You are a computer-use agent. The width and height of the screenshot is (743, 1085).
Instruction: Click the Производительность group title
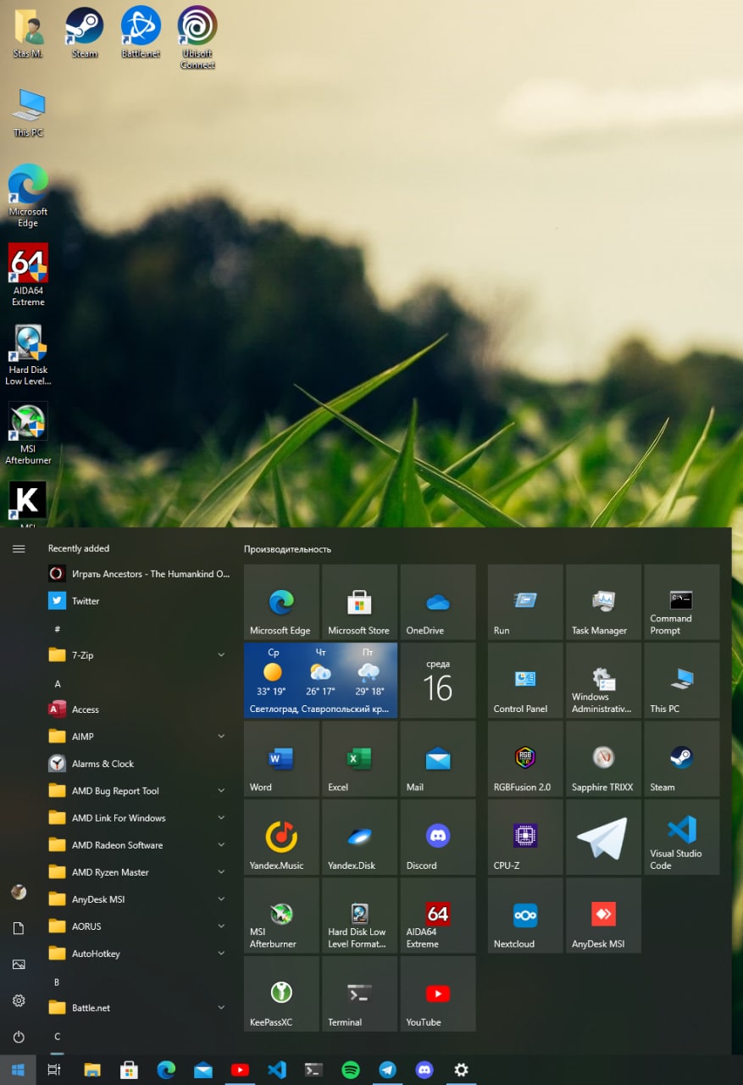(287, 549)
